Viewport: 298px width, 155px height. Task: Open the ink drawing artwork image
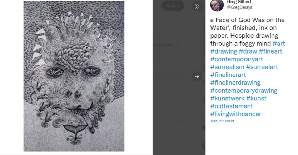tap(74, 76)
